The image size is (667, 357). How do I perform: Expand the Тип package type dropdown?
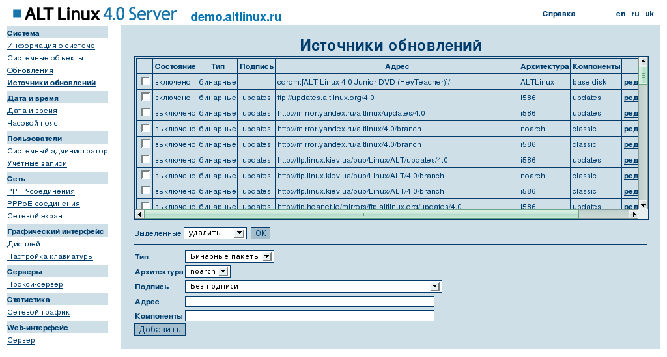click(x=229, y=256)
